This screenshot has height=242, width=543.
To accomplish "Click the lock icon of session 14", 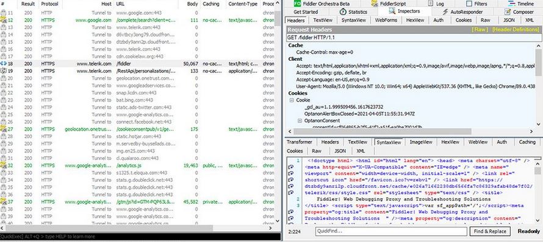I will click(x=4, y=35).
